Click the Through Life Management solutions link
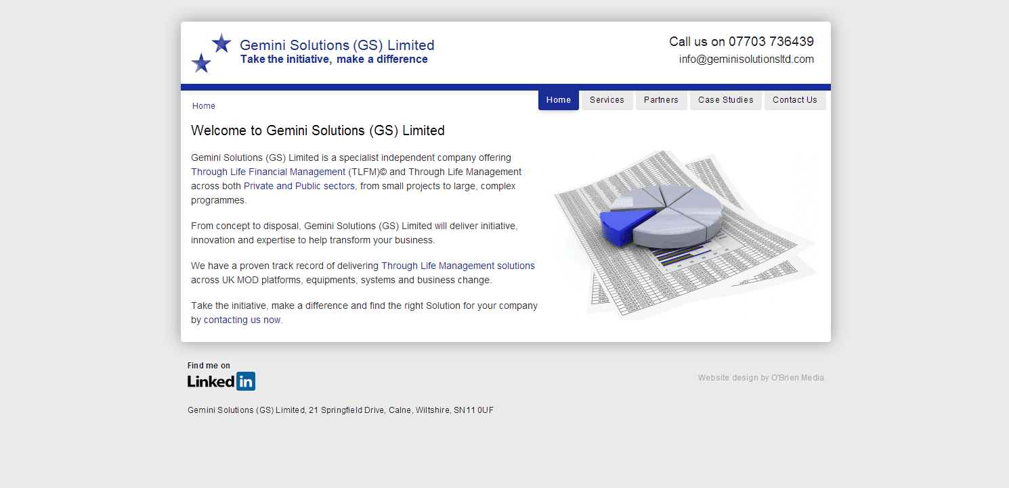 click(x=458, y=266)
